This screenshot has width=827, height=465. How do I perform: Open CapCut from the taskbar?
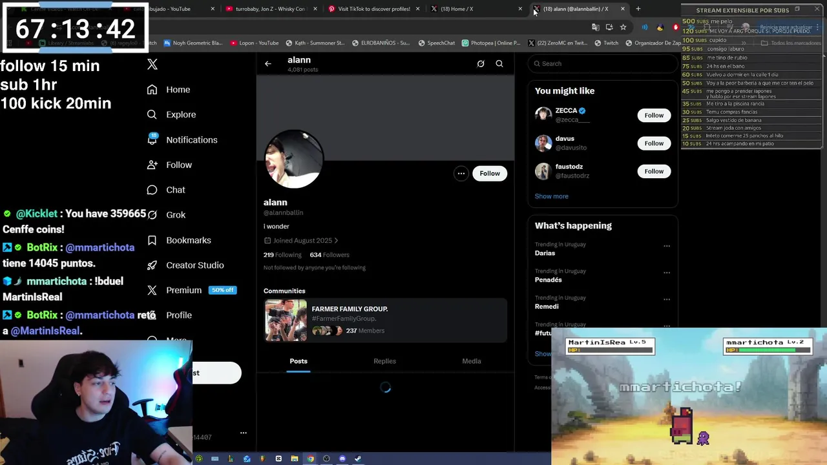[x=278, y=459]
